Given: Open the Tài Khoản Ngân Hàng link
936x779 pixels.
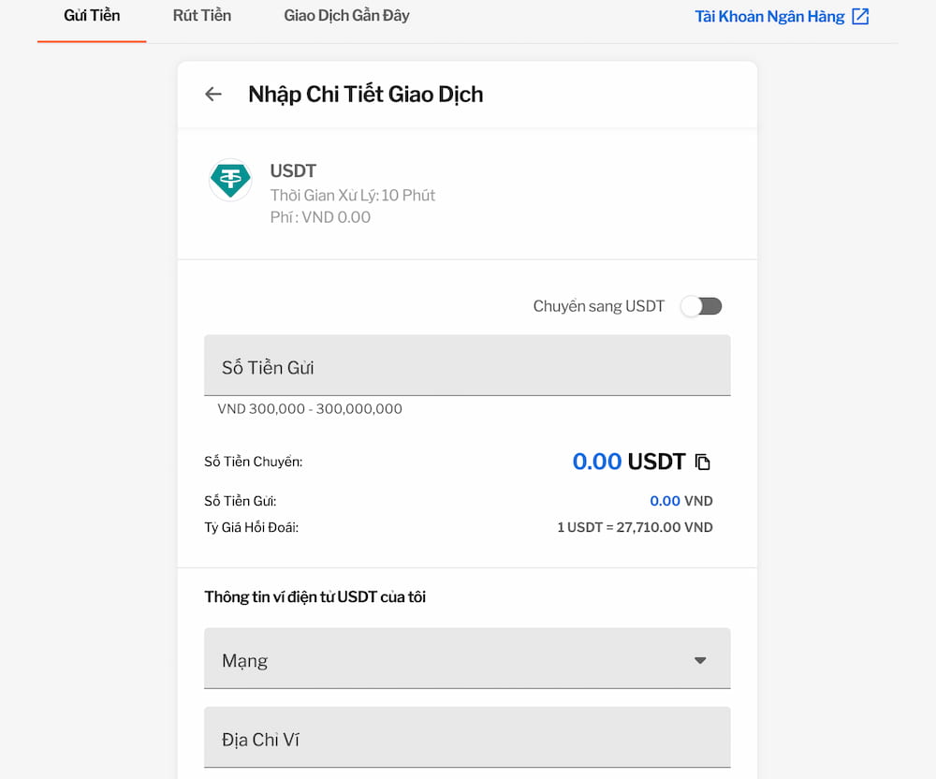Looking at the screenshot, I should pyautogui.click(x=770, y=15).
